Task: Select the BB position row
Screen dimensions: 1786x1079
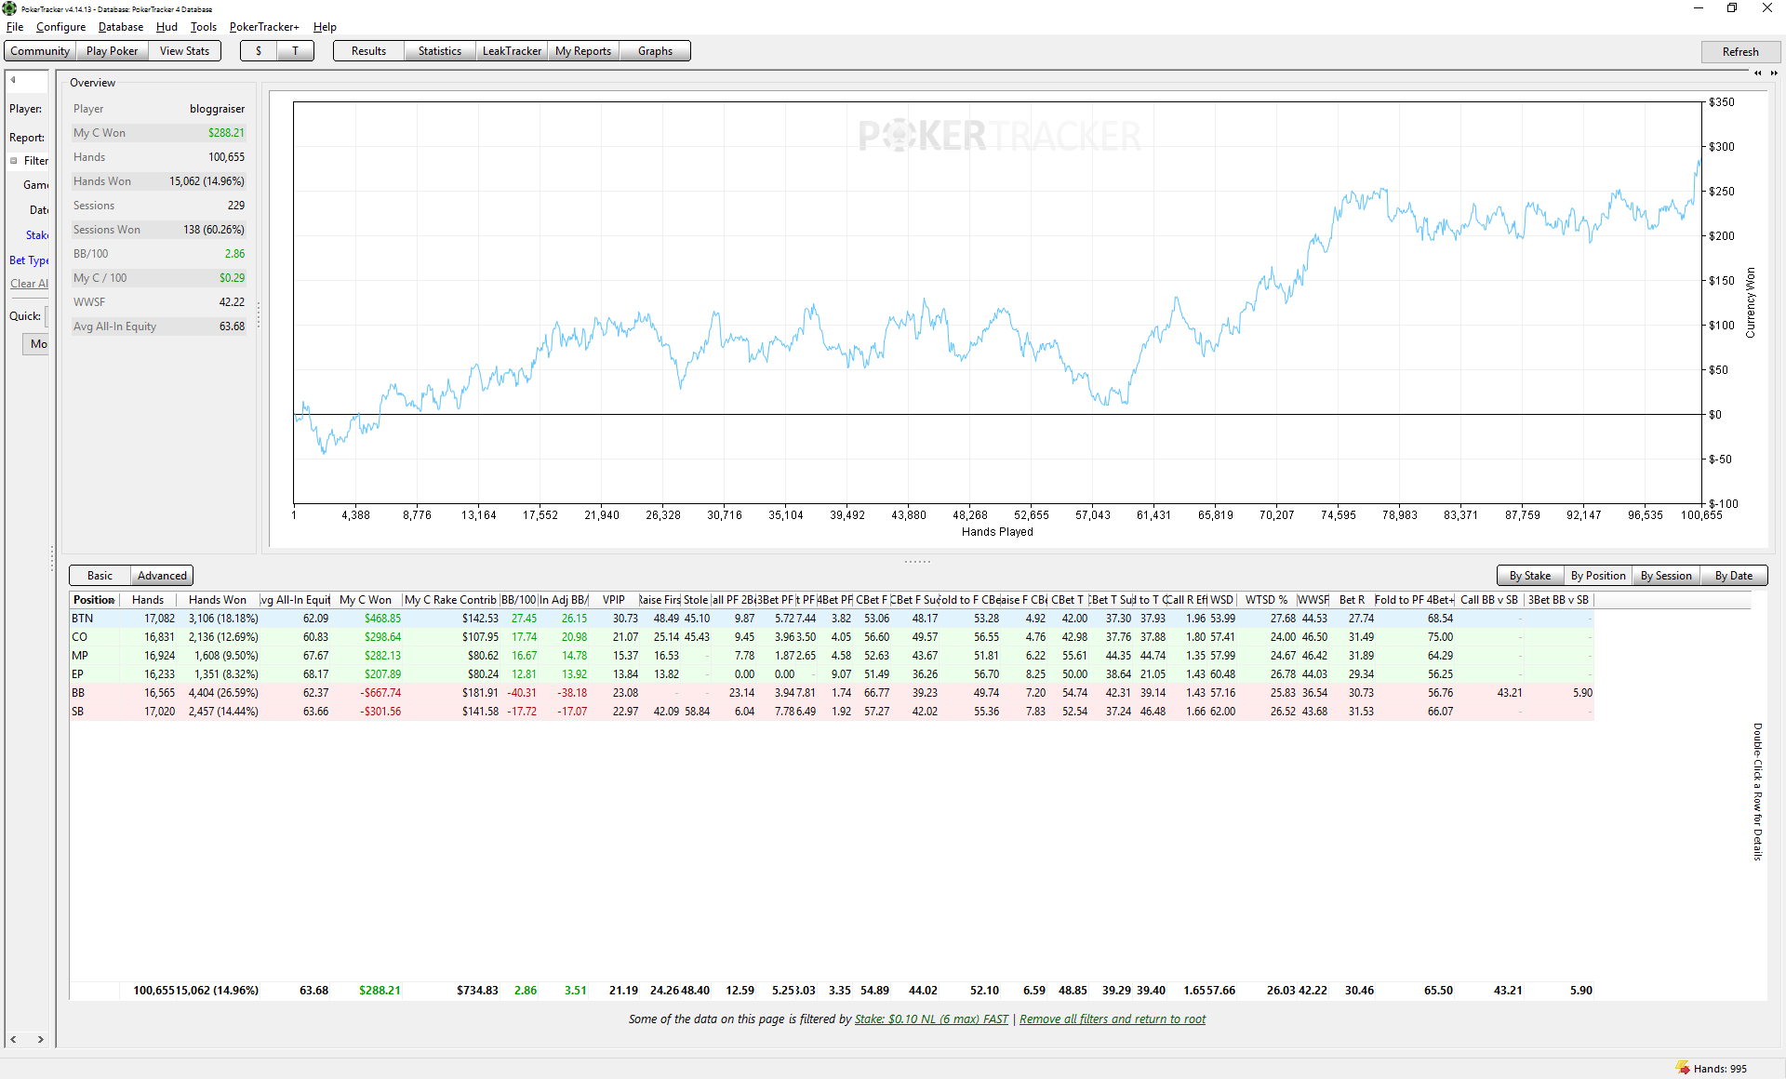Action: click(832, 693)
